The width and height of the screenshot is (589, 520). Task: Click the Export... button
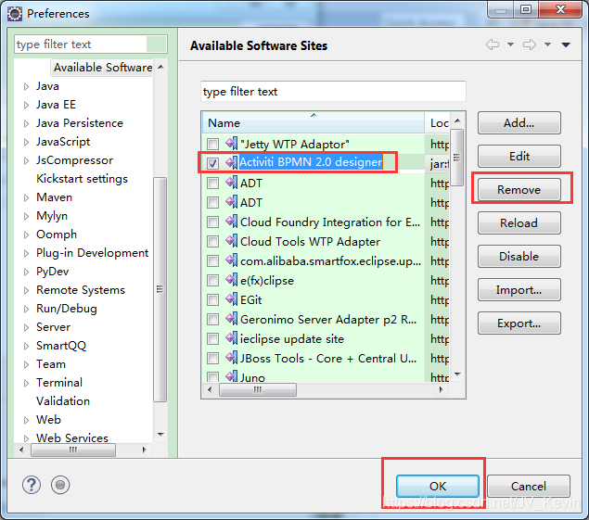coord(519,323)
